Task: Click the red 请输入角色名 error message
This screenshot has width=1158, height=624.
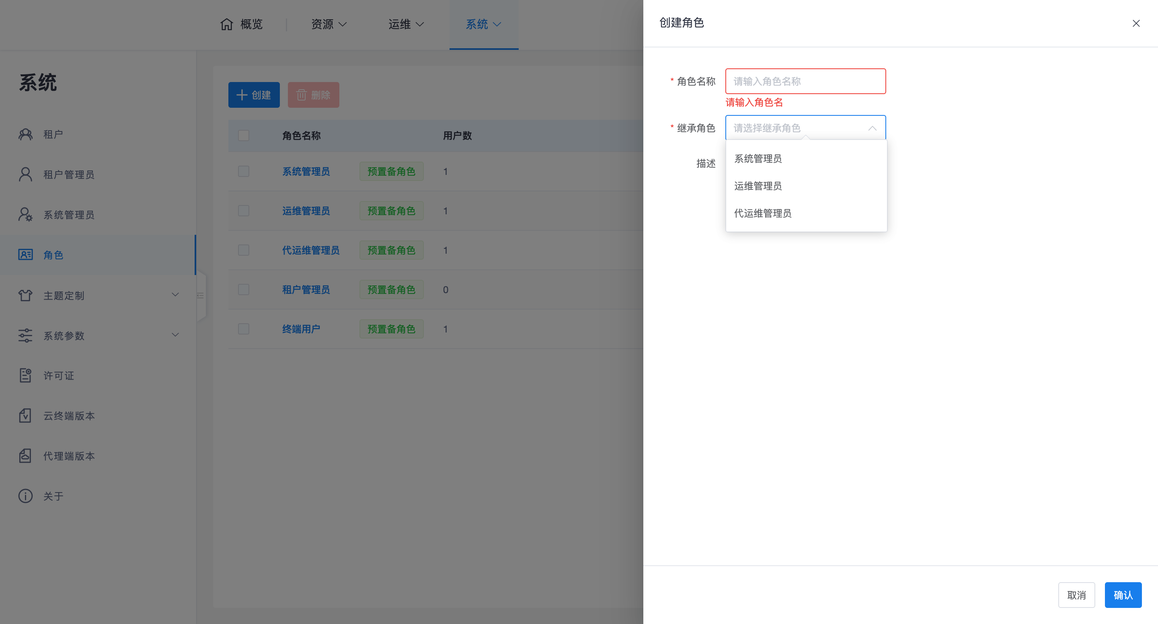Action: tap(754, 103)
